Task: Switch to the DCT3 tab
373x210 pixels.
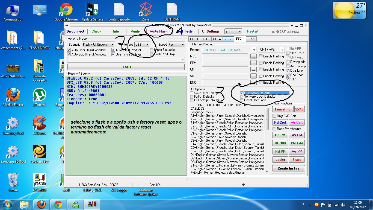Action: tap(194, 39)
